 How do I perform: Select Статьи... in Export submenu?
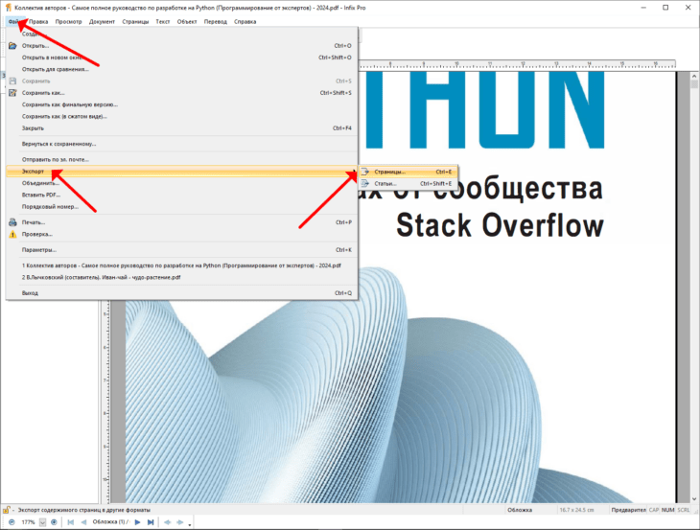(408, 183)
